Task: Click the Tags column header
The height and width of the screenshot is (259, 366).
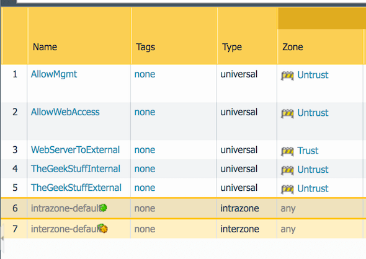Action: click(x=146, y=47)
